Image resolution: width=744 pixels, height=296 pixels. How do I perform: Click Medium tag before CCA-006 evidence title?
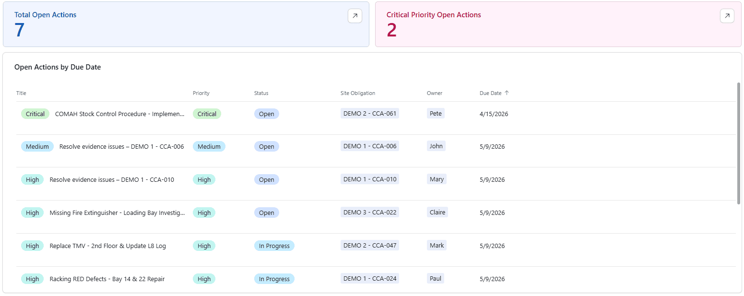tap(37, 146)
